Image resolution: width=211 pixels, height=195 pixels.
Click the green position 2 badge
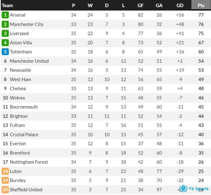click(x=5, y=24)
